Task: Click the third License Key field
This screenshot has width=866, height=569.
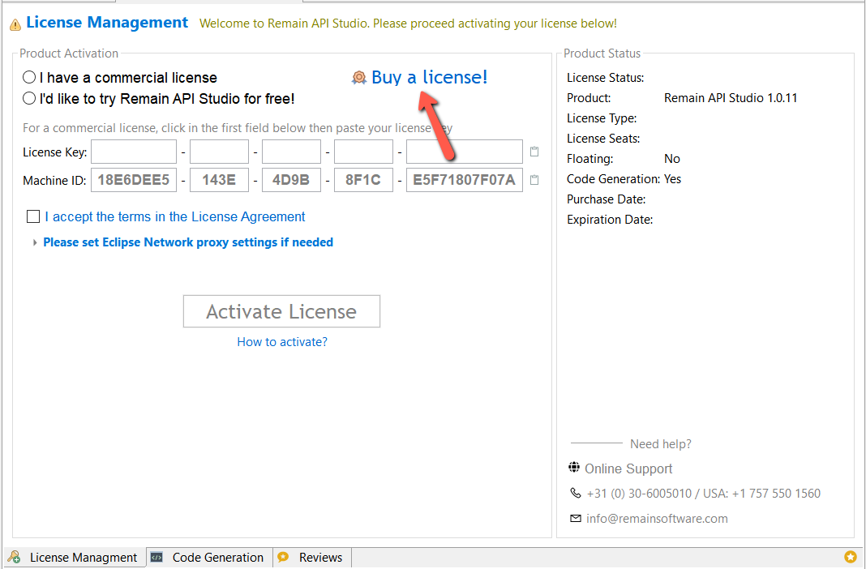Action: pyautogui.click(x=292, y=152)
